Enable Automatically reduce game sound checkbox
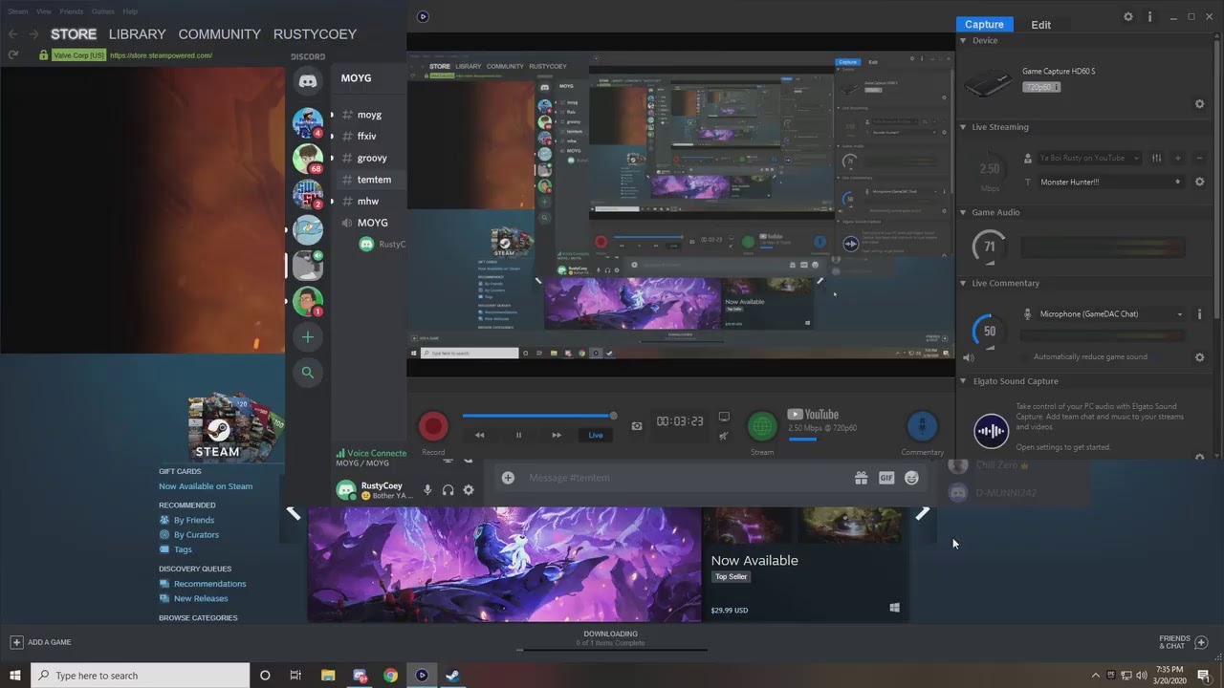This screenshot has height=688, width=1224. pyautogui.click(x=1027, y=357)
